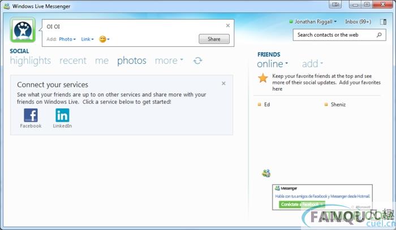Click the Search contacts or the web field
396x230 pixels.
(335, 35)
